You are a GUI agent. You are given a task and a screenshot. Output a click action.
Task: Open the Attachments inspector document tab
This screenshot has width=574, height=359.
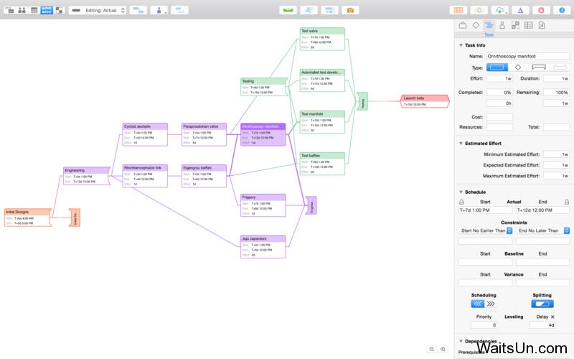(542, 25)
